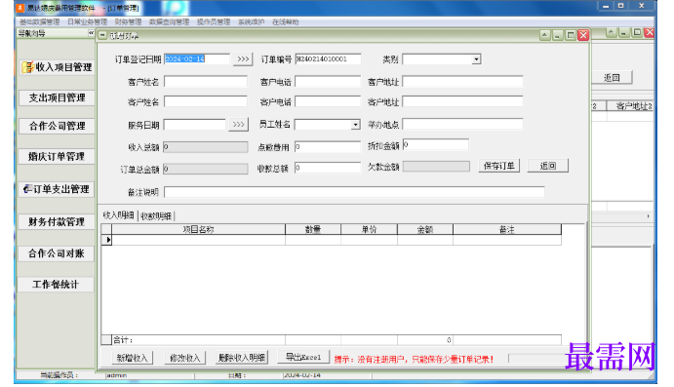
Task: Minimize the order form panel
Action: (558, 35)
